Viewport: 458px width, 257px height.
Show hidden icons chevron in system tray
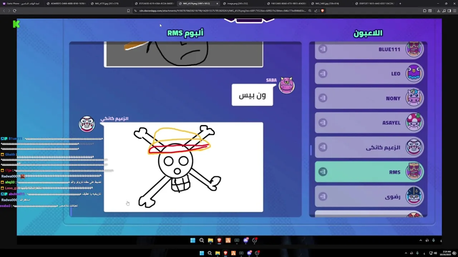coord(406,253)
